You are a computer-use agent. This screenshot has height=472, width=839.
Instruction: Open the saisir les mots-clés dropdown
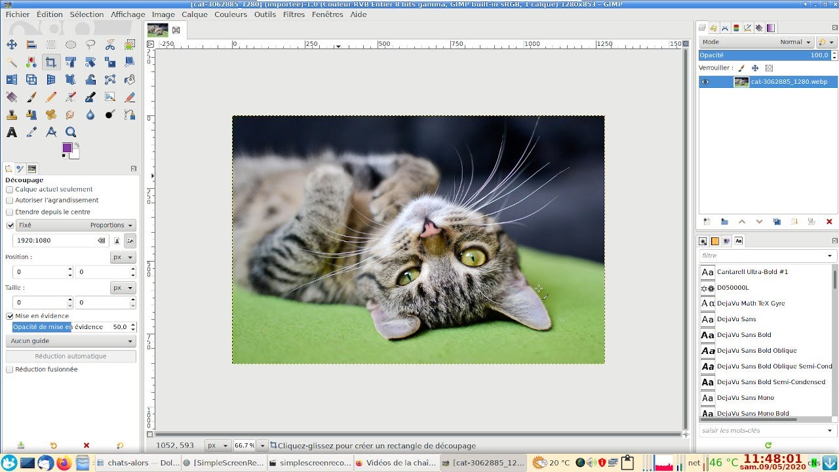(830, 431)
